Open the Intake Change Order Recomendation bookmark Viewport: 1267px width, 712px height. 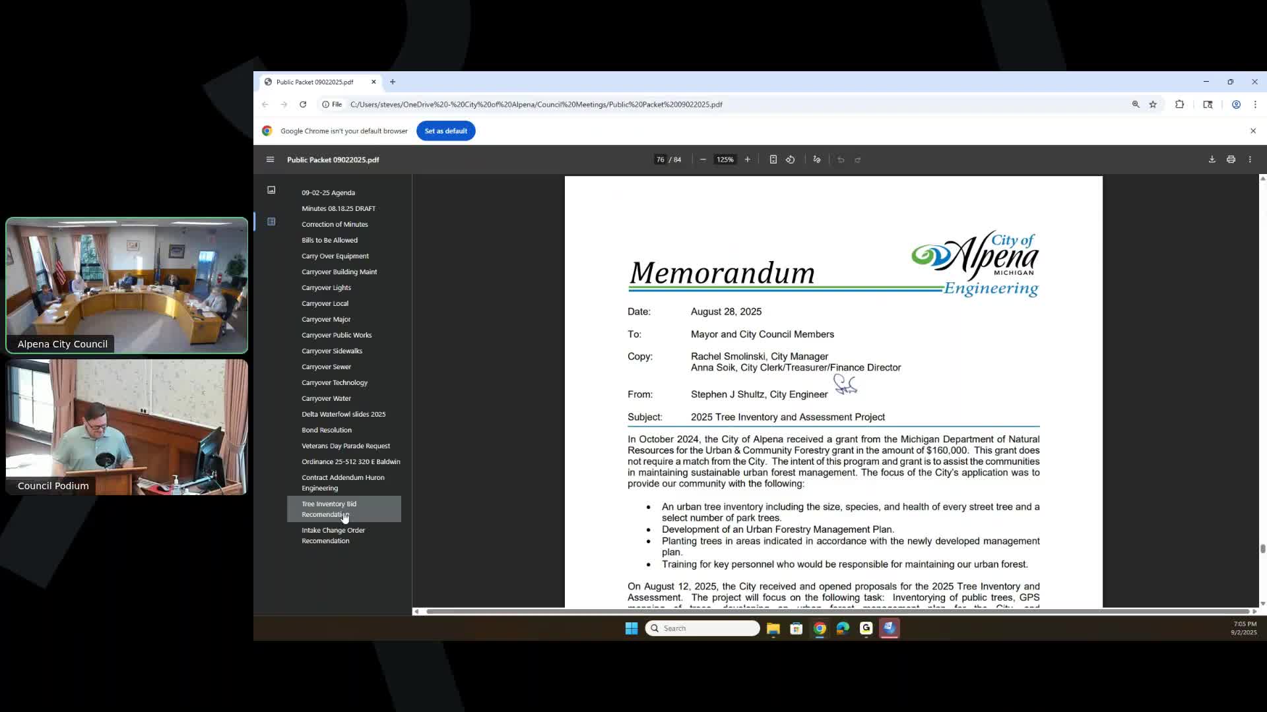pos(333,535)
